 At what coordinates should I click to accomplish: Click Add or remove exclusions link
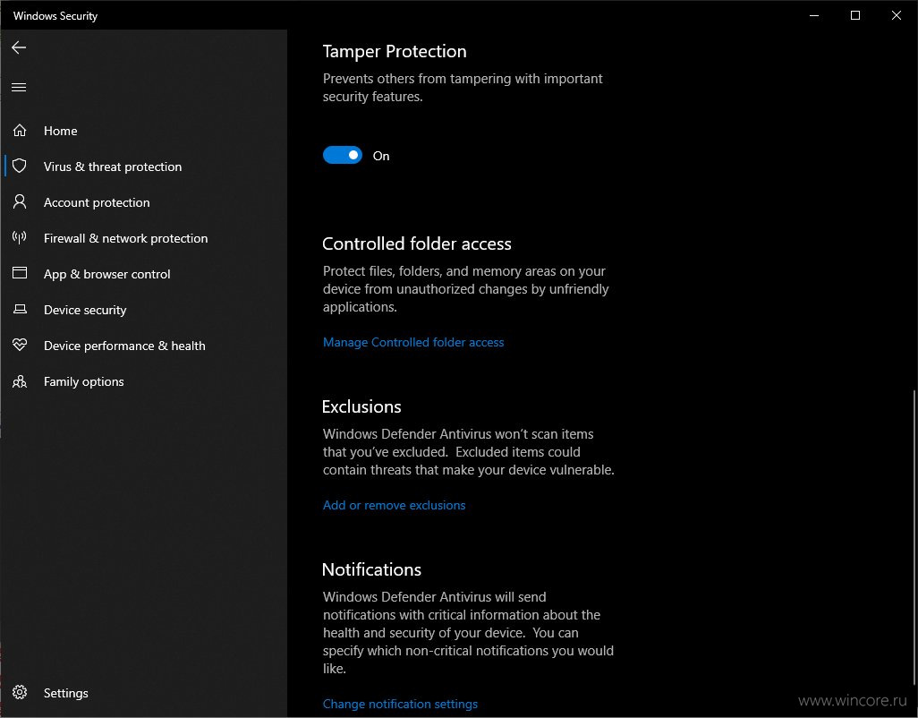tap(394, 505)
